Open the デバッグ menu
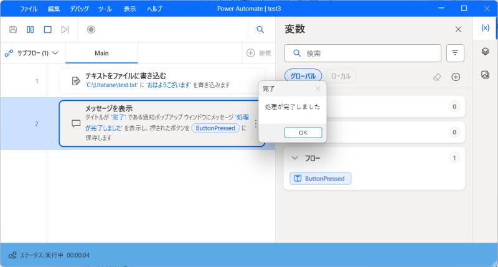The height and width of the screenshot is (267, 498). coord(80,9)
